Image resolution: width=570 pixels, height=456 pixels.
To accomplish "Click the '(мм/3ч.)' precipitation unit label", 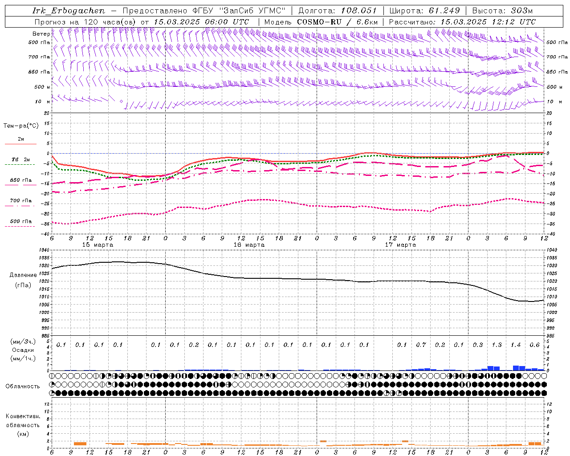I will click(23, 342).
